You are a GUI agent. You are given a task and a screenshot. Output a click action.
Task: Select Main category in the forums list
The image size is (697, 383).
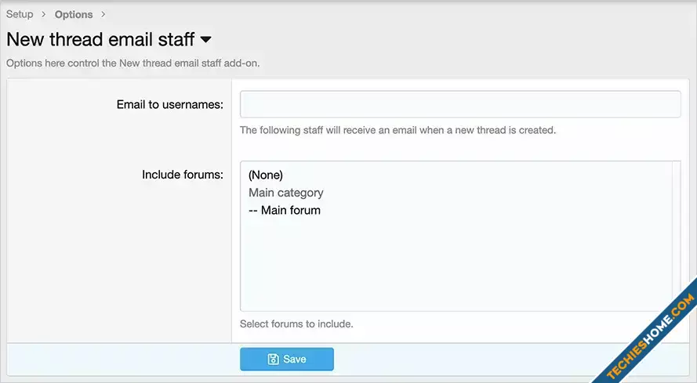coord(286,193)
